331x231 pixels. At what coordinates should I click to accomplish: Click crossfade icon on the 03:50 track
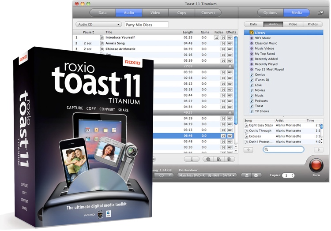tap(223, 72)
